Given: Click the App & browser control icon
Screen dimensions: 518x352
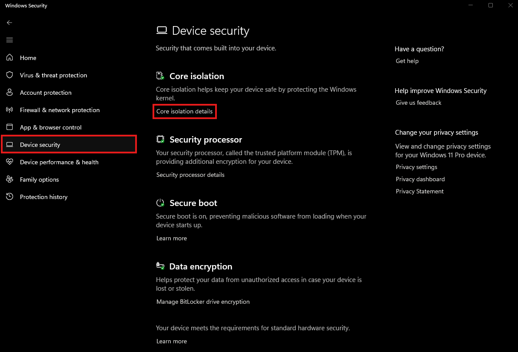Looking at the screenshot, I should tap(10, 127).
